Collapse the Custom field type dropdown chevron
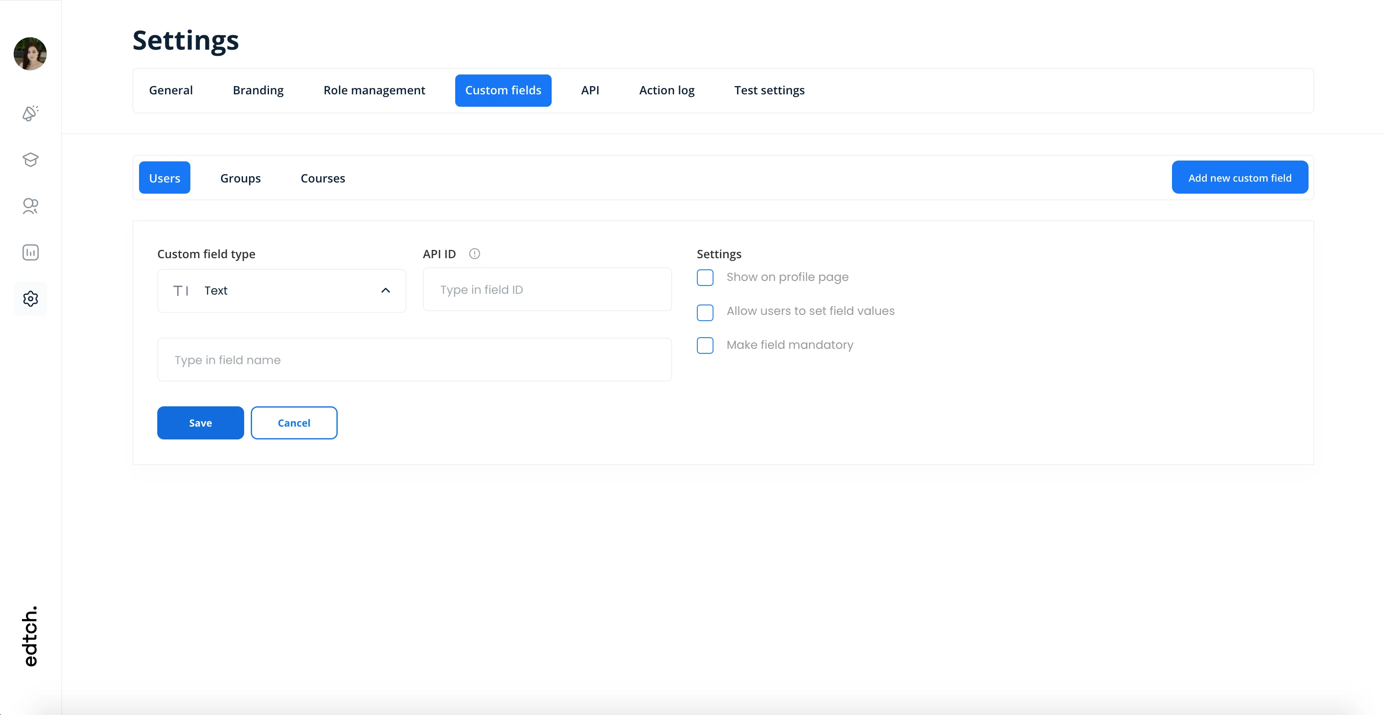 pos(385,290)
